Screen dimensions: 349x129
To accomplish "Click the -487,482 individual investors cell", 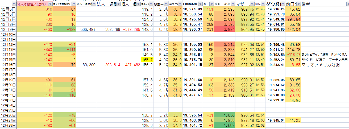I will point(130,64).
